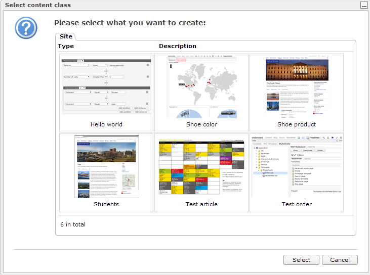Click the "Shoe product" caption label
Viewport: 370px width, 275px height.
297,124
